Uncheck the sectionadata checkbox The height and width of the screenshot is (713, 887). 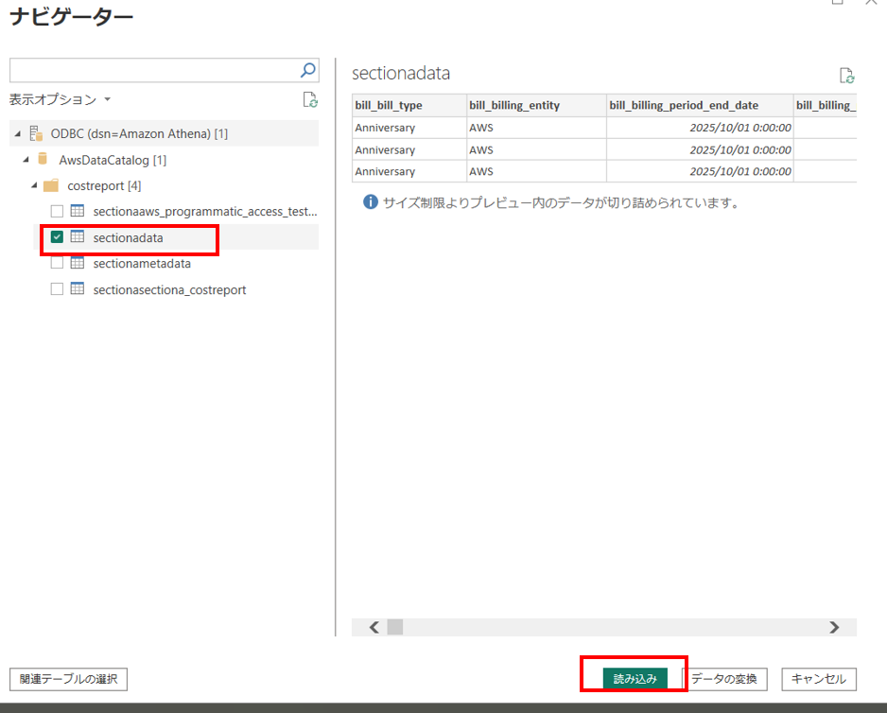pos(57,237)
